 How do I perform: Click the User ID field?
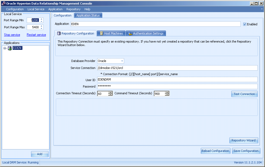pyautogui.click(x=177, y=79)
